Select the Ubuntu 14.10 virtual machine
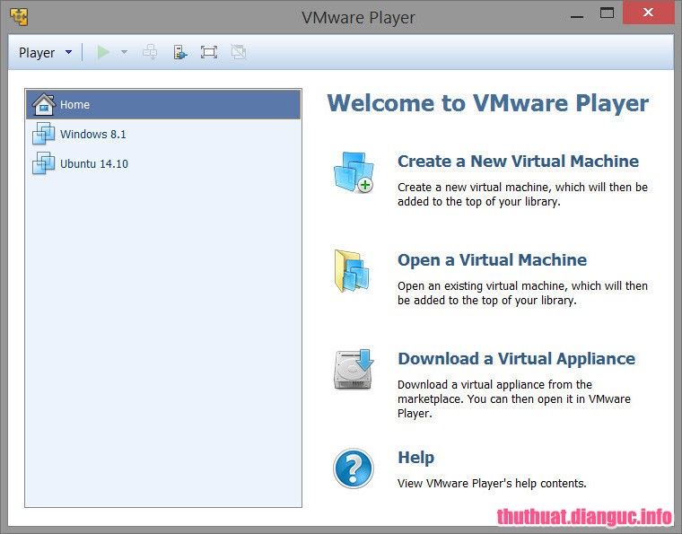Viewport: 682px width, 534px height. coord(163,163)
